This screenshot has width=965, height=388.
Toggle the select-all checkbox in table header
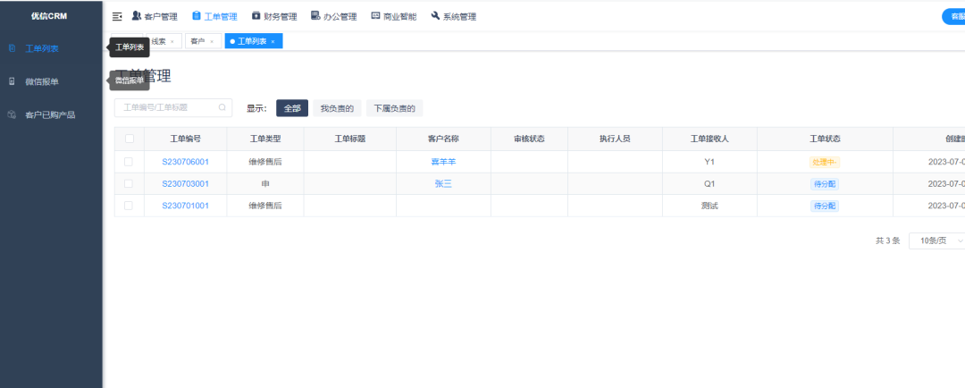click(129, 139)
